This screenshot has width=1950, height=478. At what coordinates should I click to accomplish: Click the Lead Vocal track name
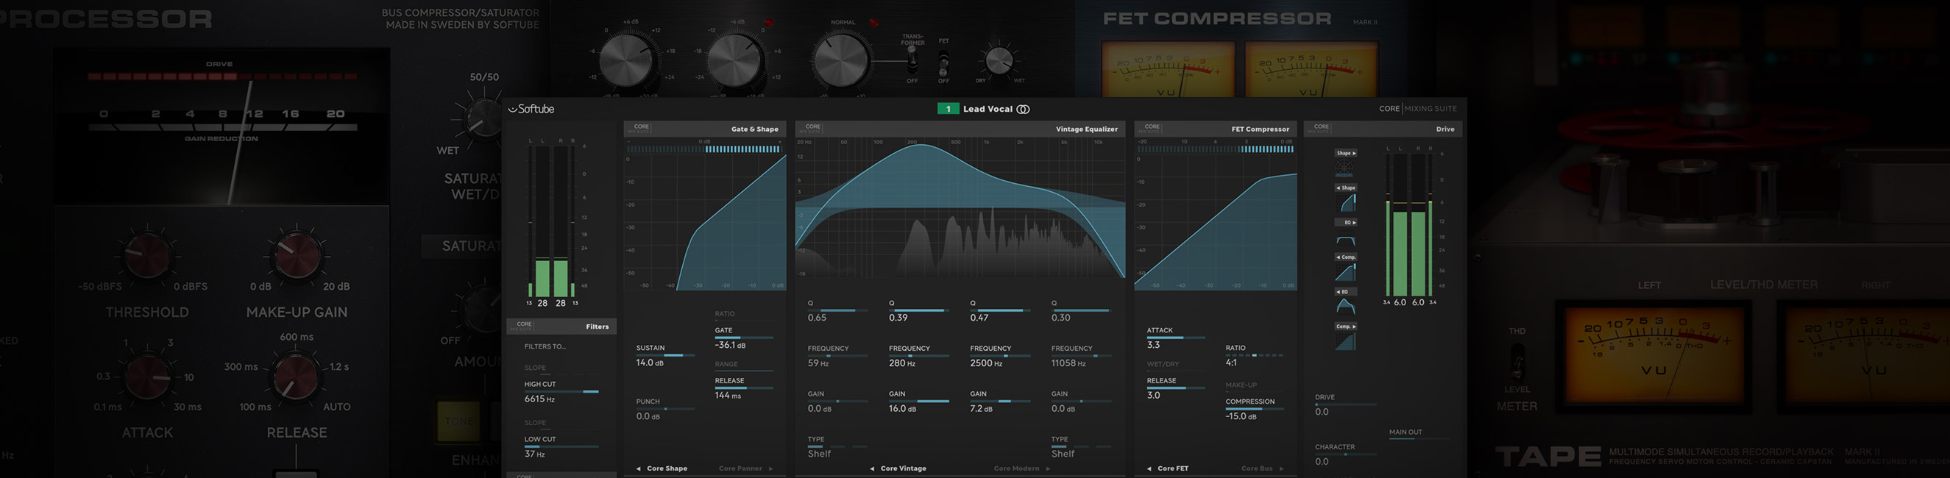click(987, 109)
